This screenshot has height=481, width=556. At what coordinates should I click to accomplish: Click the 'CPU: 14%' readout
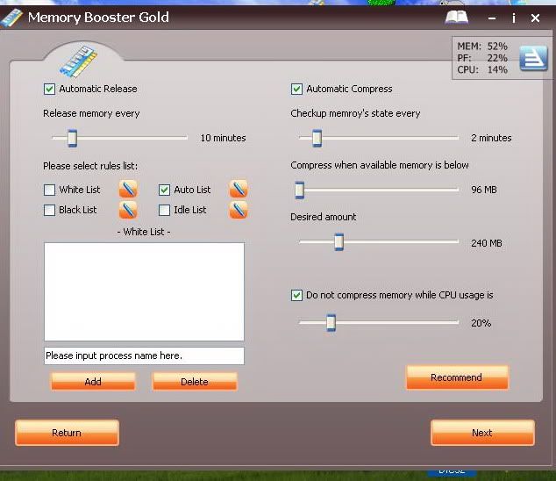[482, 69]
